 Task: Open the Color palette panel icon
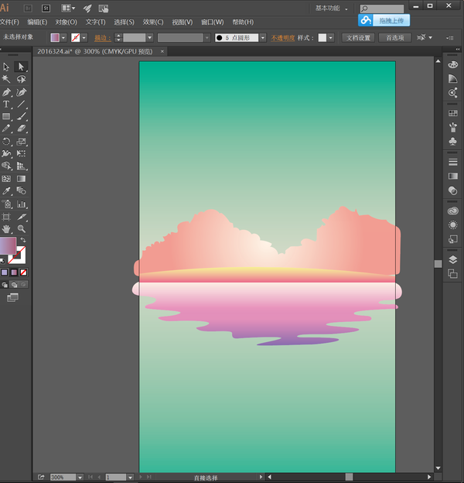click(452, 64)
